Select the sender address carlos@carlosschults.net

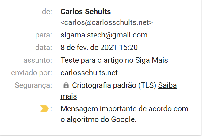coord(106,22)
